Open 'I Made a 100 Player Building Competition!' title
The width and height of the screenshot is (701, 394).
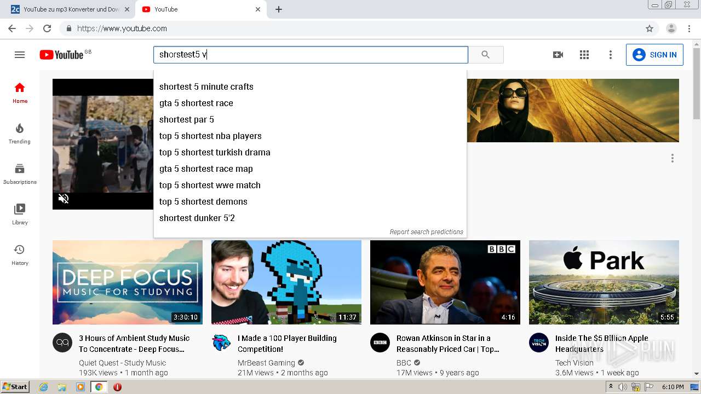[x=287, y=344]
